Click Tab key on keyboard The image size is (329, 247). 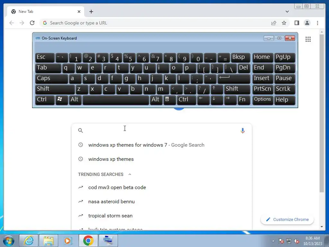pyautogui.click(x=48, y=68)
